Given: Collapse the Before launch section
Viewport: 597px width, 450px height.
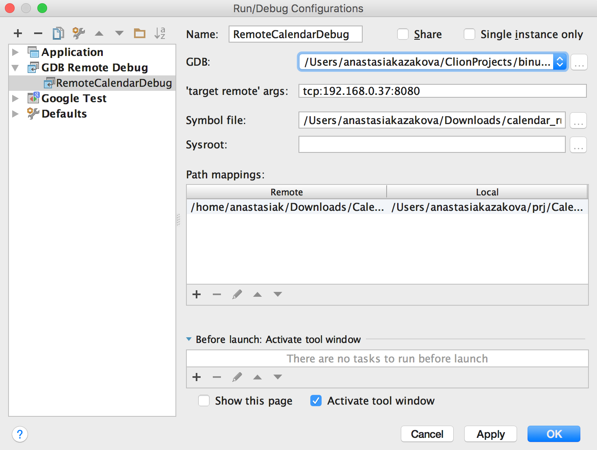Looking at the screenshot, I should (x=189, y=339).
